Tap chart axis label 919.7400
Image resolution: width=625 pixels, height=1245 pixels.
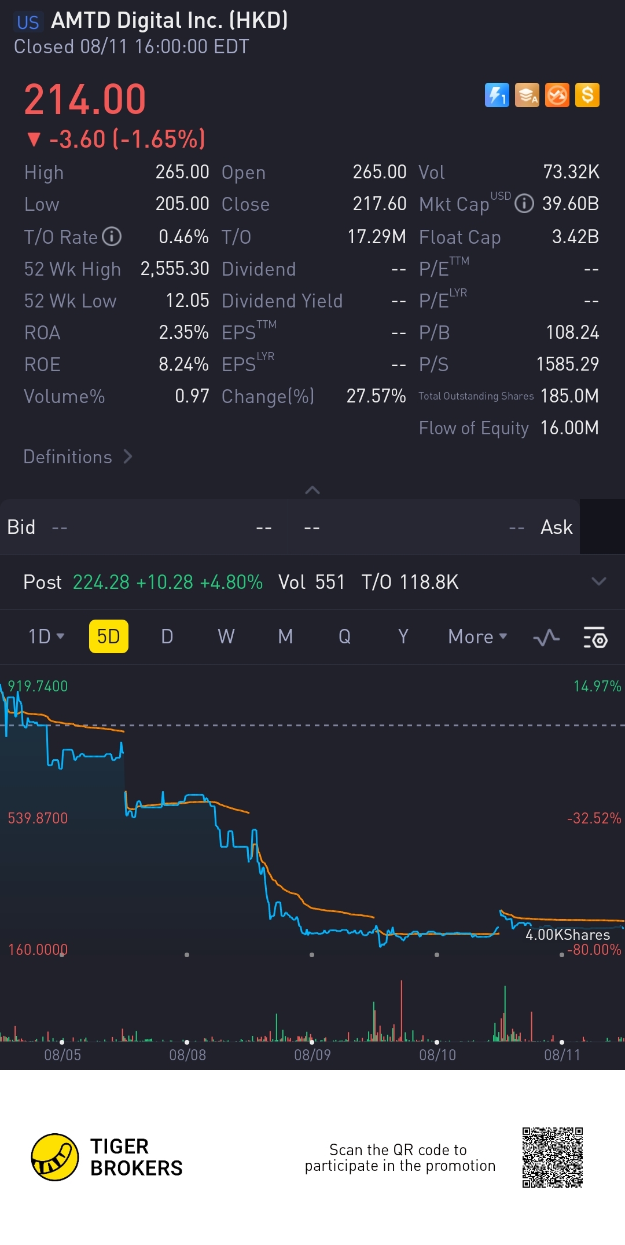(38, 686)
